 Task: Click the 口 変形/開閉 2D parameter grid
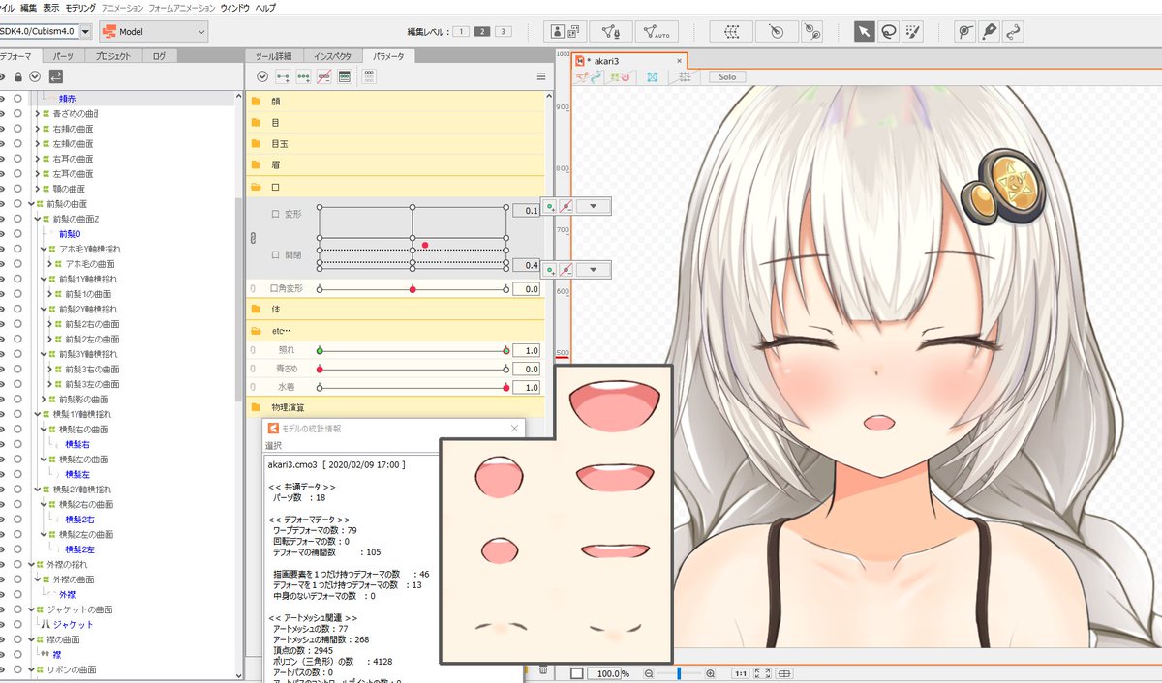click(413, 237)
